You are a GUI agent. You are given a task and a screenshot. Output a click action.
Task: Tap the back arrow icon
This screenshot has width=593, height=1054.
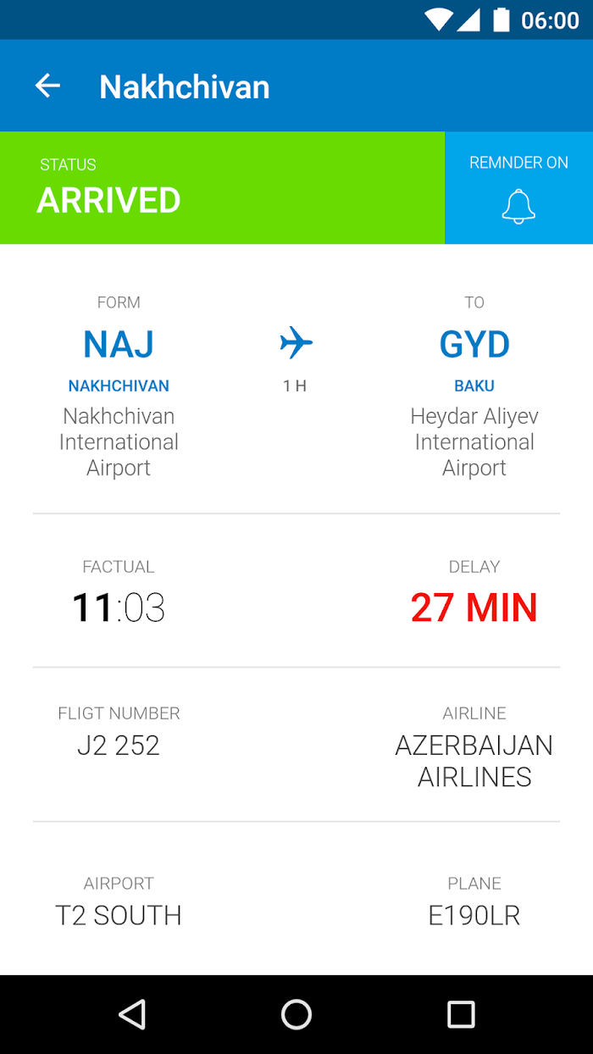click(47, 86)
